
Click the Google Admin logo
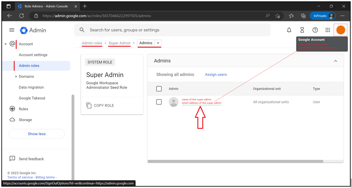(x=33, y=30)
